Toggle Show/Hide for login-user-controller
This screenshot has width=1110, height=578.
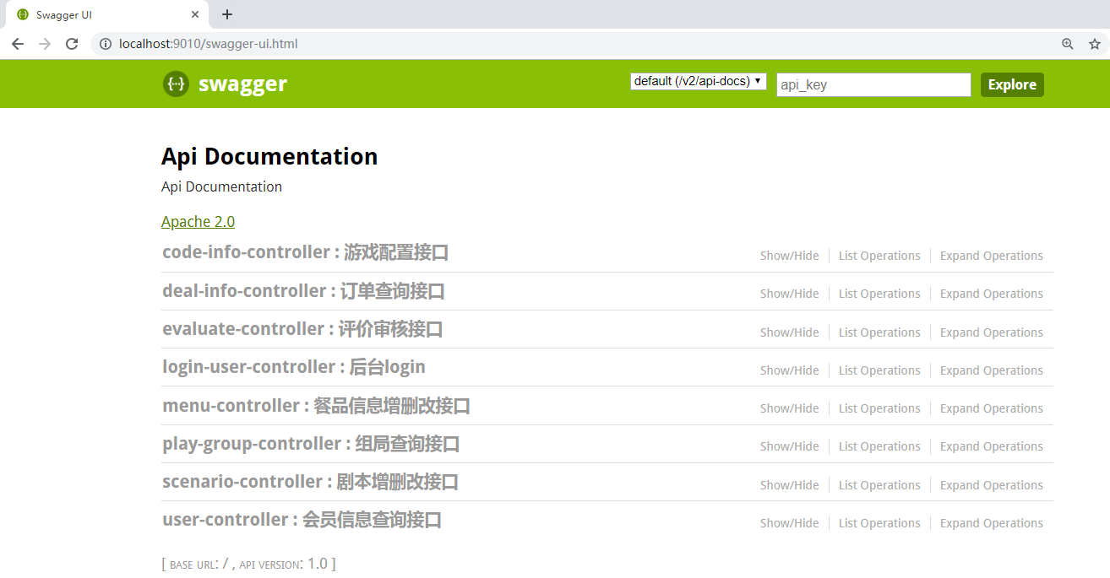pyautogui.click(x=789, y=370)
